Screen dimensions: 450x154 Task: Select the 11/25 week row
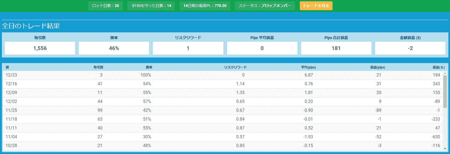click(x=223, y=110)
